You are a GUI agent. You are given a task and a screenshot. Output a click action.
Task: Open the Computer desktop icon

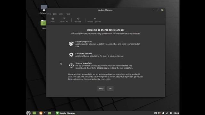click(44, 9)
